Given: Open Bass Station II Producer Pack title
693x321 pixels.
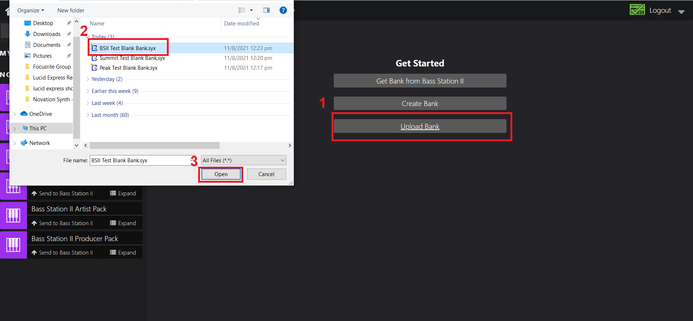Looking at the screenshot, I should (x=75, y=239).
